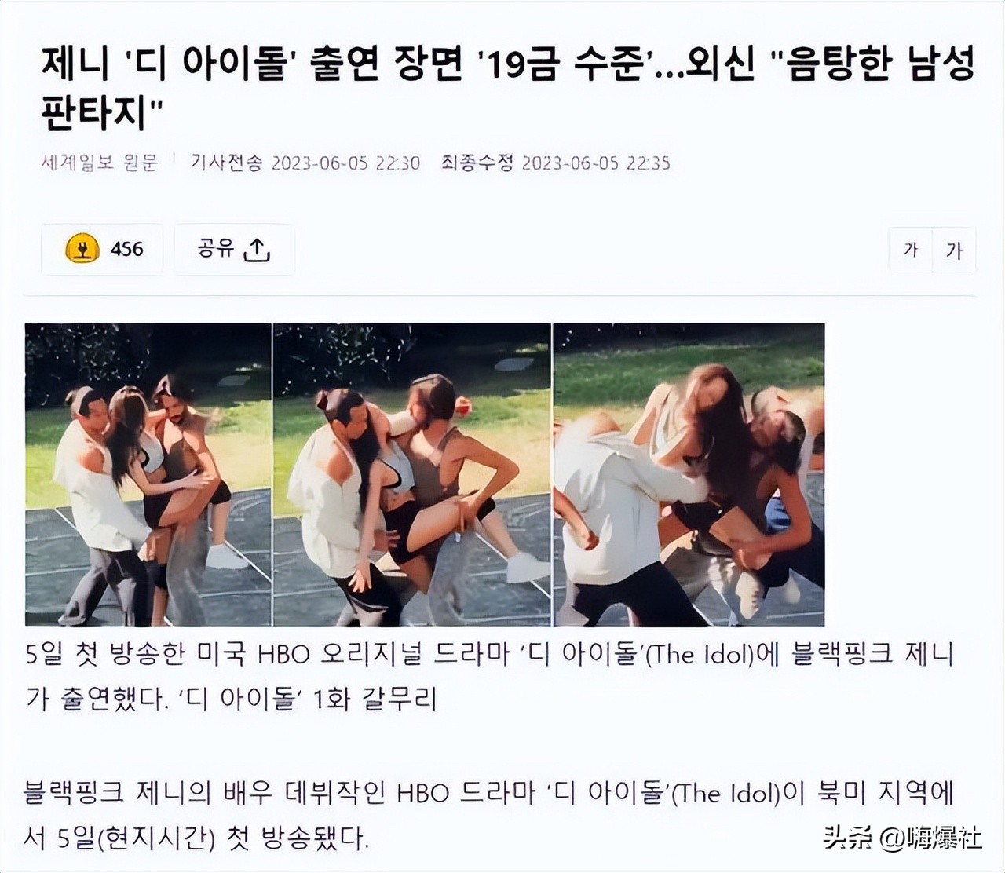This screenshot has width=1005, height=873.
Task: Click the reaction count 456
Action: [x=126, y=249]
